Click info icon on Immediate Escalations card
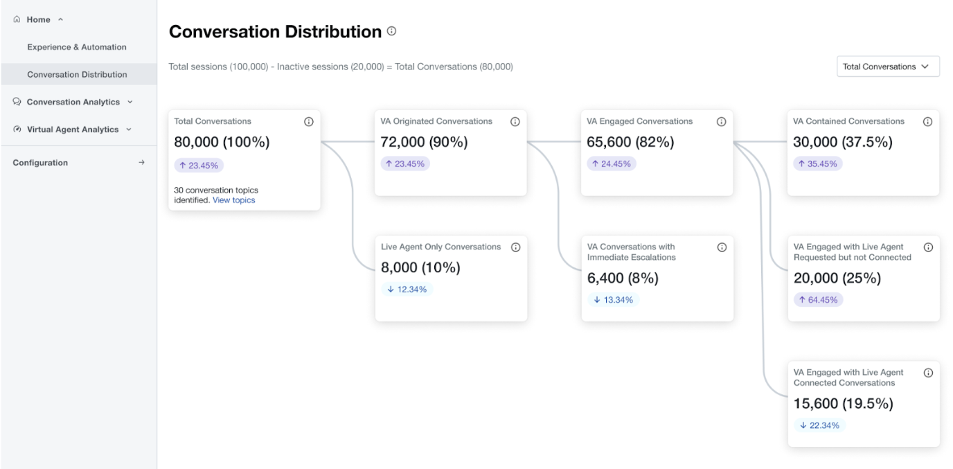The width and height of the screenshot is (953, 469). (722, 247)
